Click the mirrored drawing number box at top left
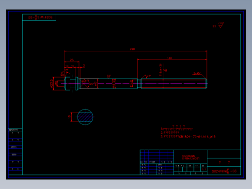Screen dimensions: 252x189 [39, 17]
